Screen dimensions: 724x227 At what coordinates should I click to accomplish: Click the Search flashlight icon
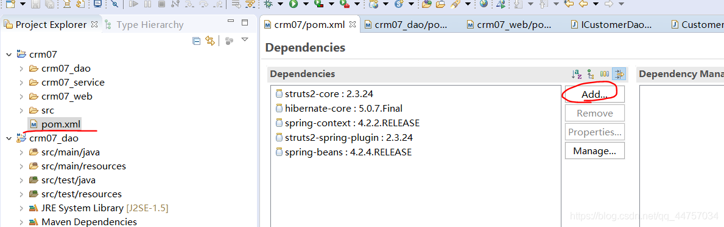coord(455,4)
